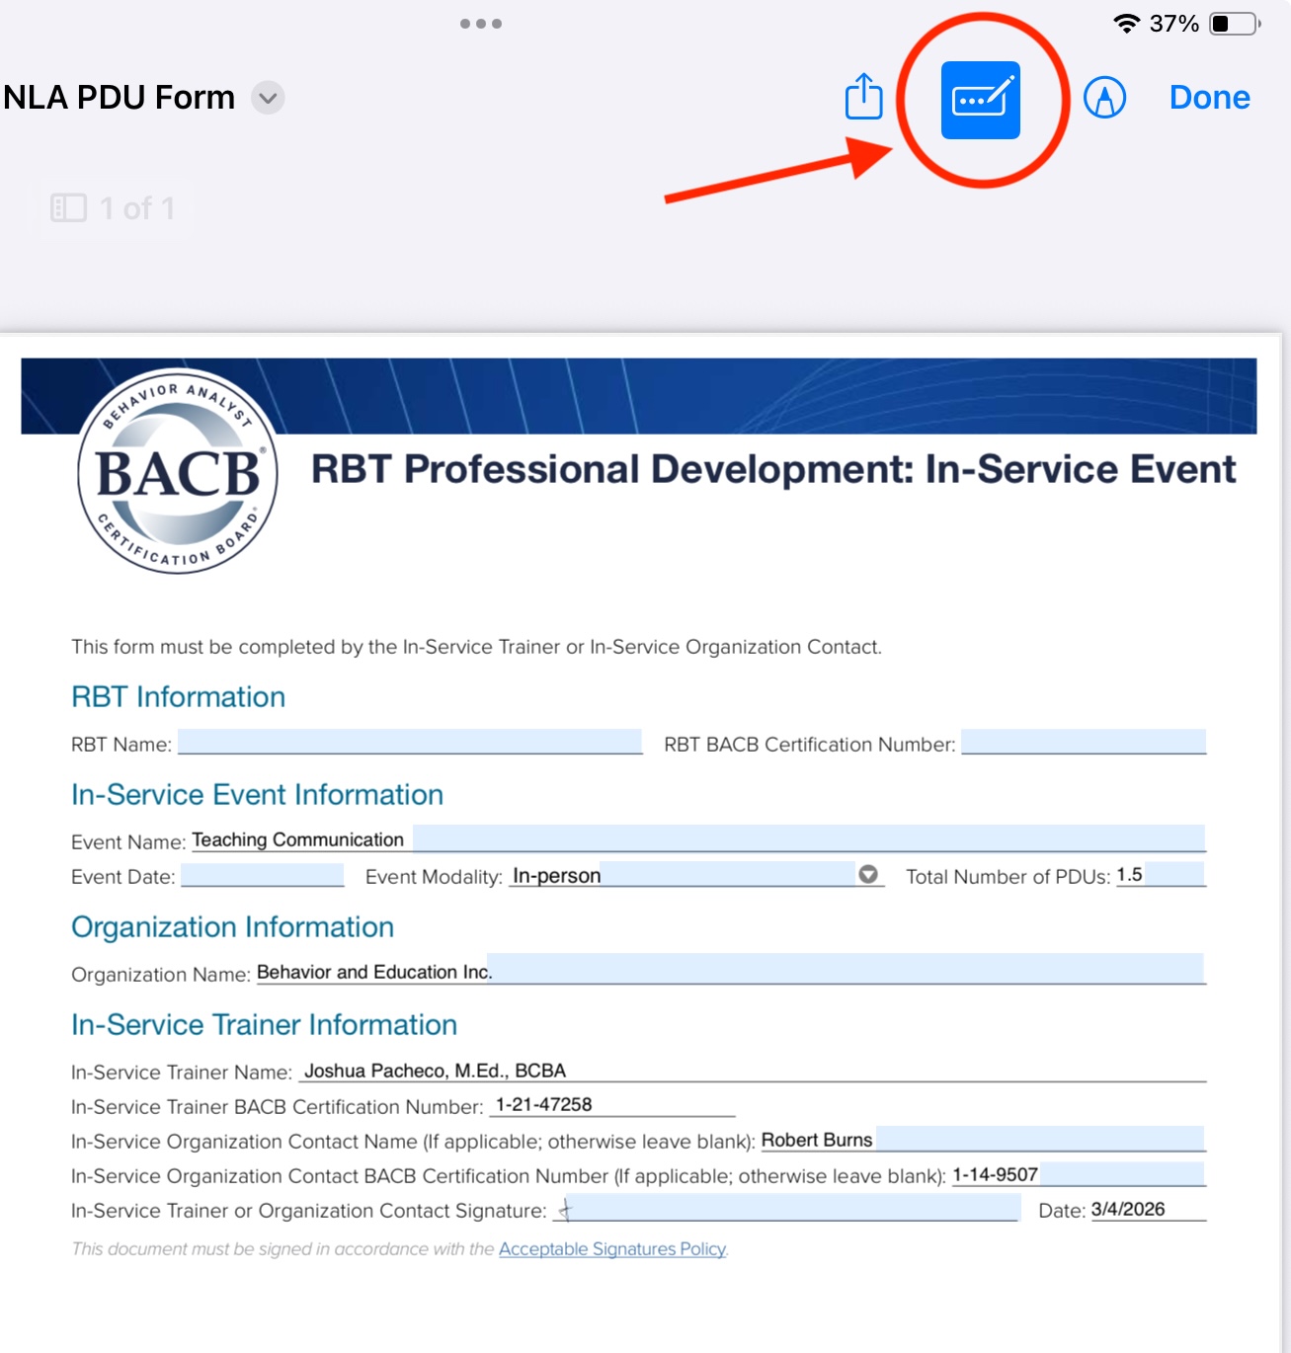
Task: Edit the Organization Contact Name field
Action: (x=983, y=1139)
